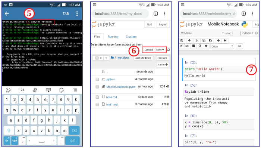Cut selected cells with scissors icon
This screenshot has width=261, height=148.
coord(197,40)
